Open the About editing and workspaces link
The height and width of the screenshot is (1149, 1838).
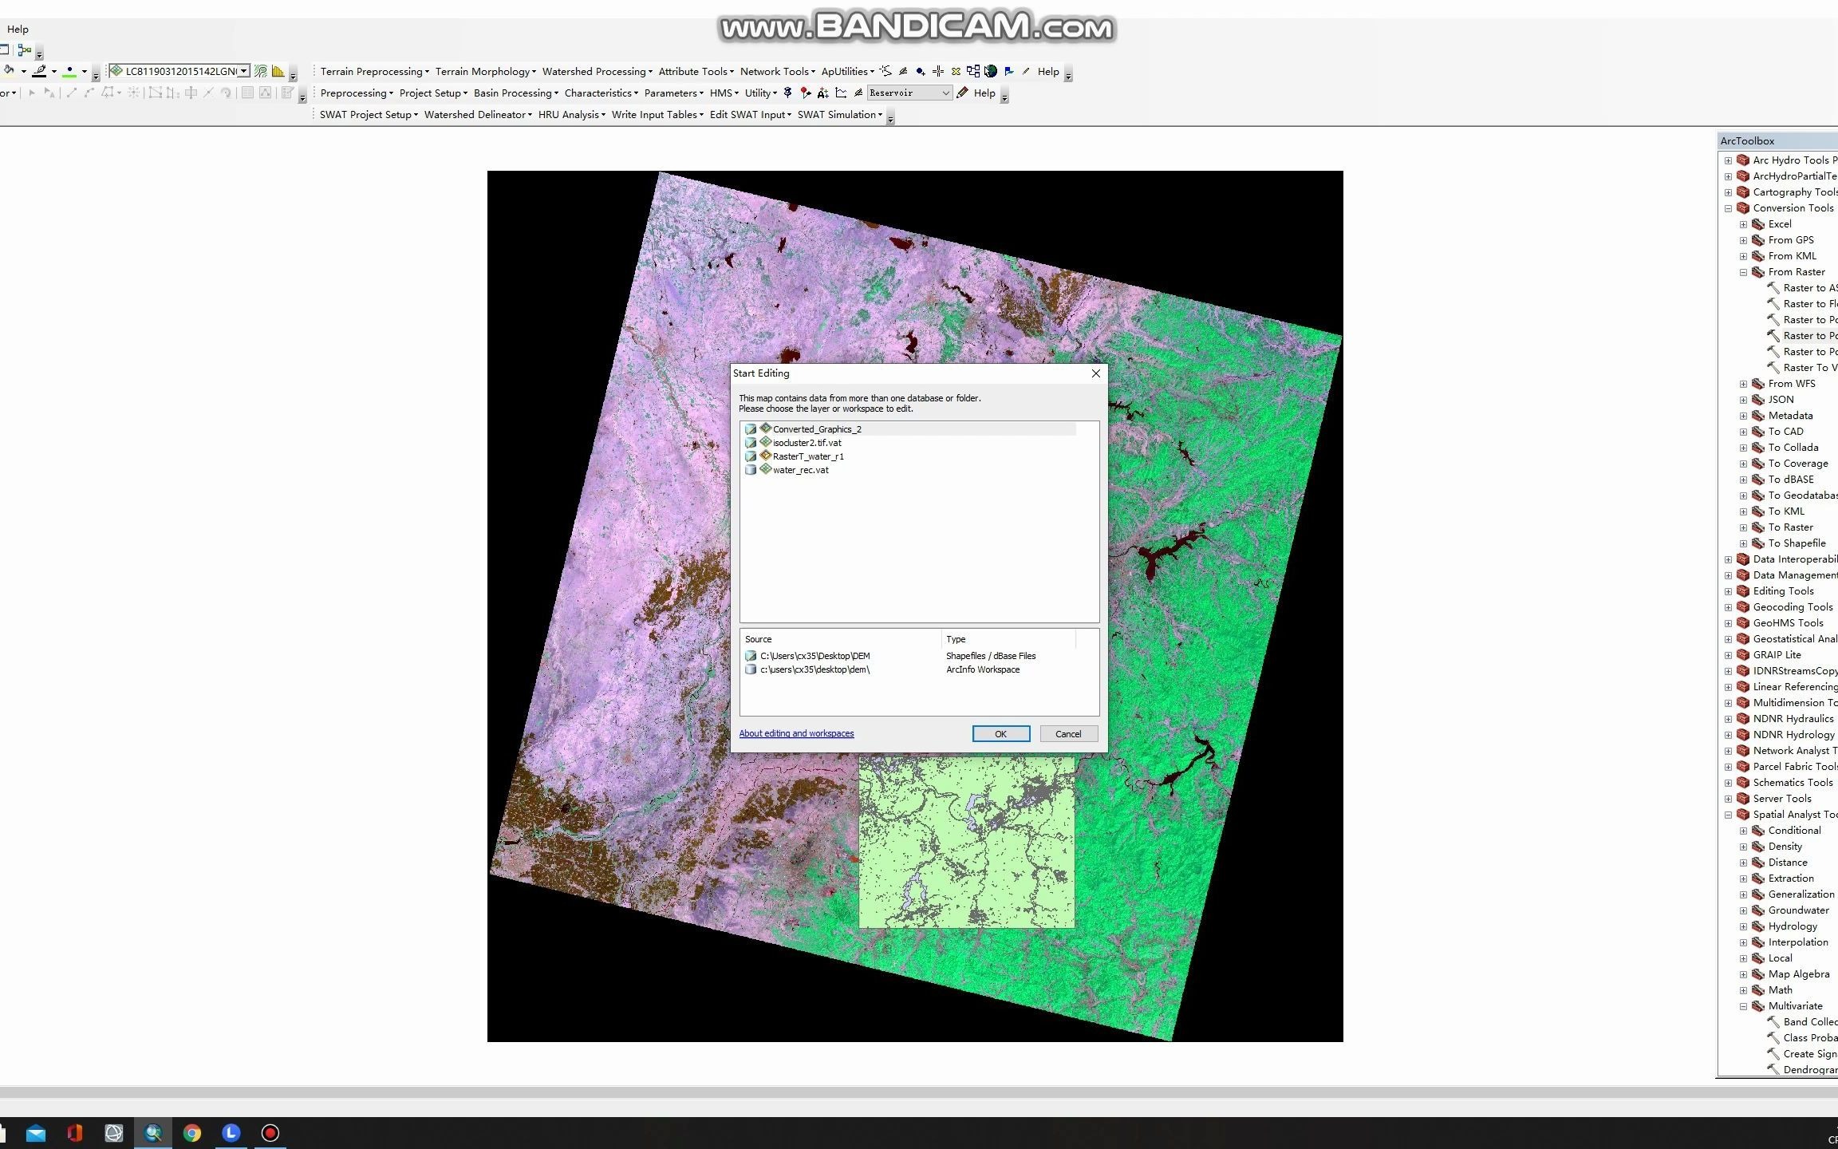click(796, 732)
